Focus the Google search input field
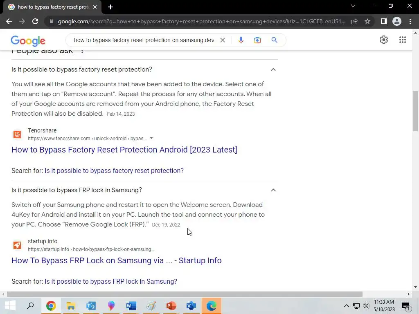Screen dimensions: 419x314 pos(144,40)
